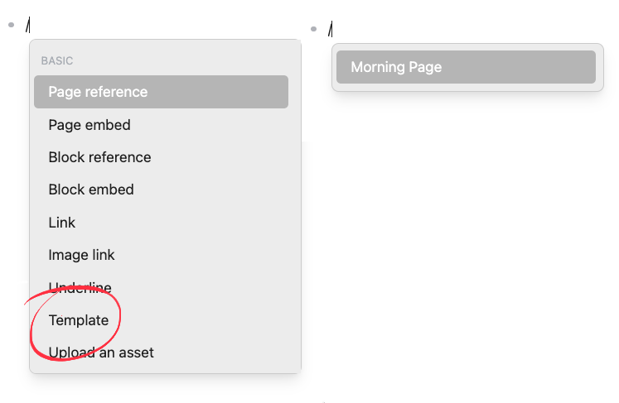Click blank page area beneath the commands menu
Screen dimensions: 619x403
(x=166, y=389)
